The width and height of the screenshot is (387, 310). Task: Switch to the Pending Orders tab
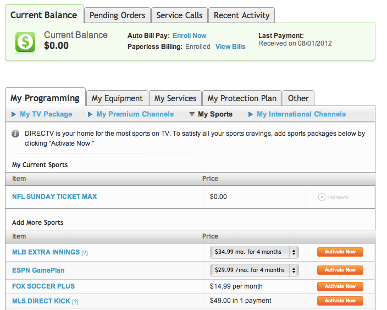117,15
